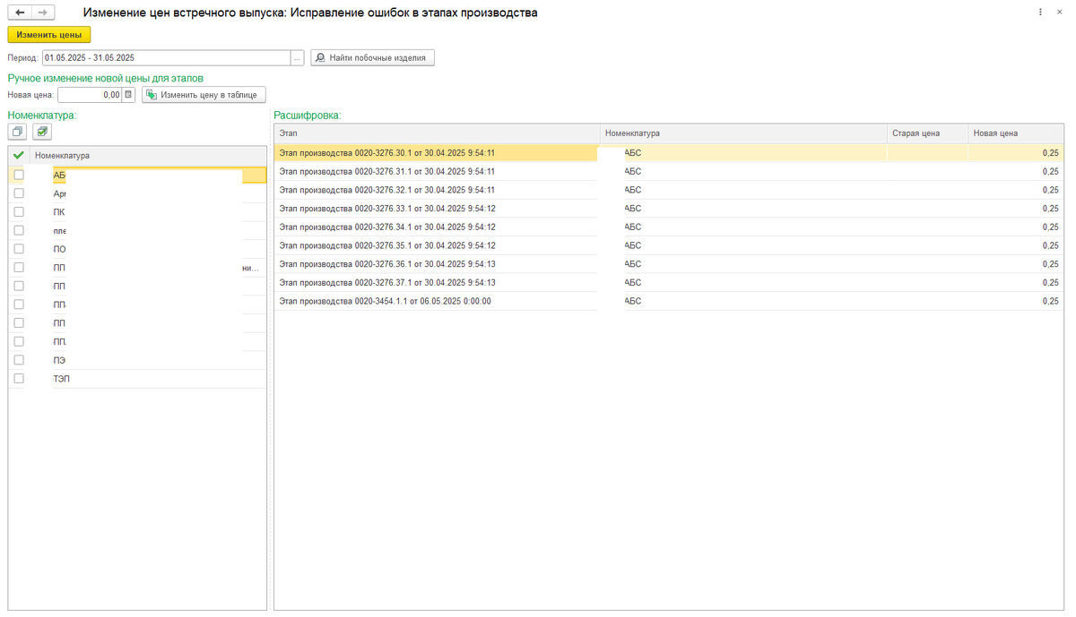Image resolution: width=1076 pixels, height=617 pixels.
Task: Click Старая цена column header
Action: click(927, 133)
